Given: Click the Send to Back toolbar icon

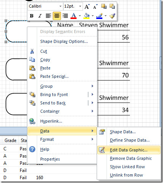Looking at the screenshot, I should click(x=112, y=6).
